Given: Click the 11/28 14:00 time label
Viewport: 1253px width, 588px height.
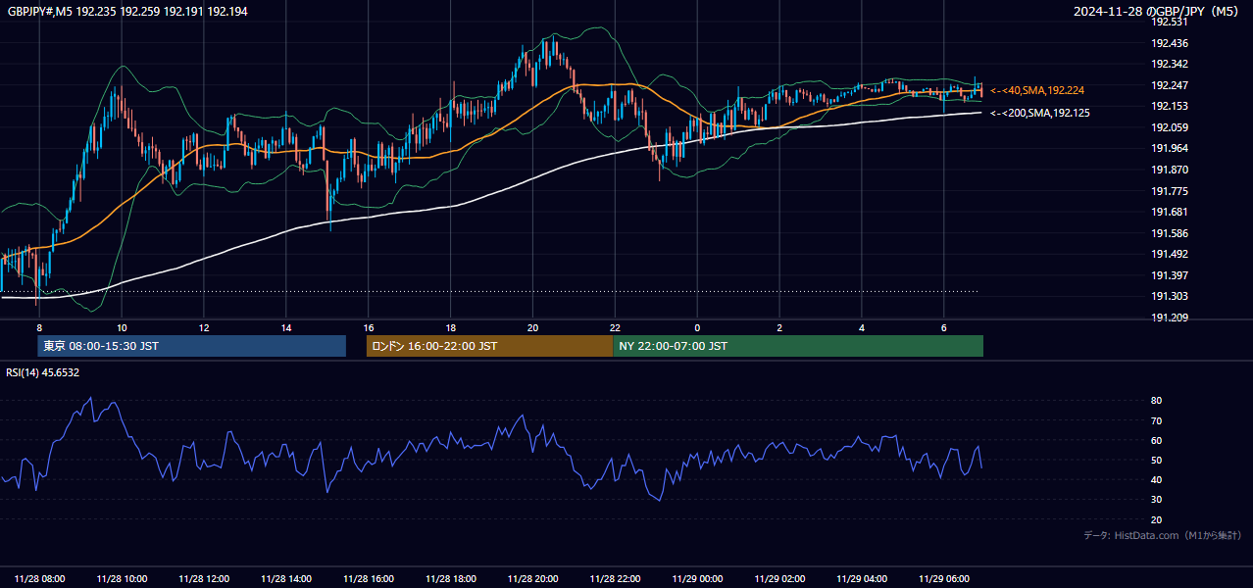Looking at the screenshot, I should coord(286,579).
